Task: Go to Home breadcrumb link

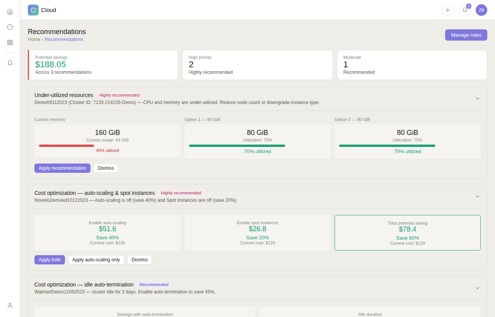Action: (x=34, y=39)
